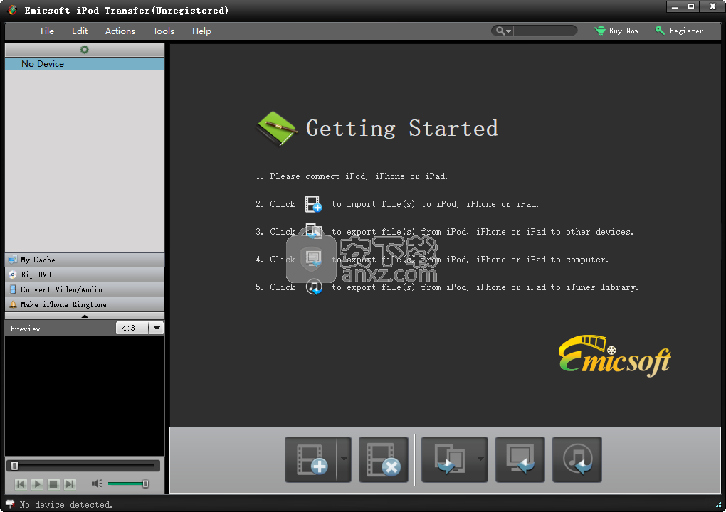The width and height of the screenshot is (726, 512).
Task: Open the search filter dropdown magnifier
Action: (503, 31)
